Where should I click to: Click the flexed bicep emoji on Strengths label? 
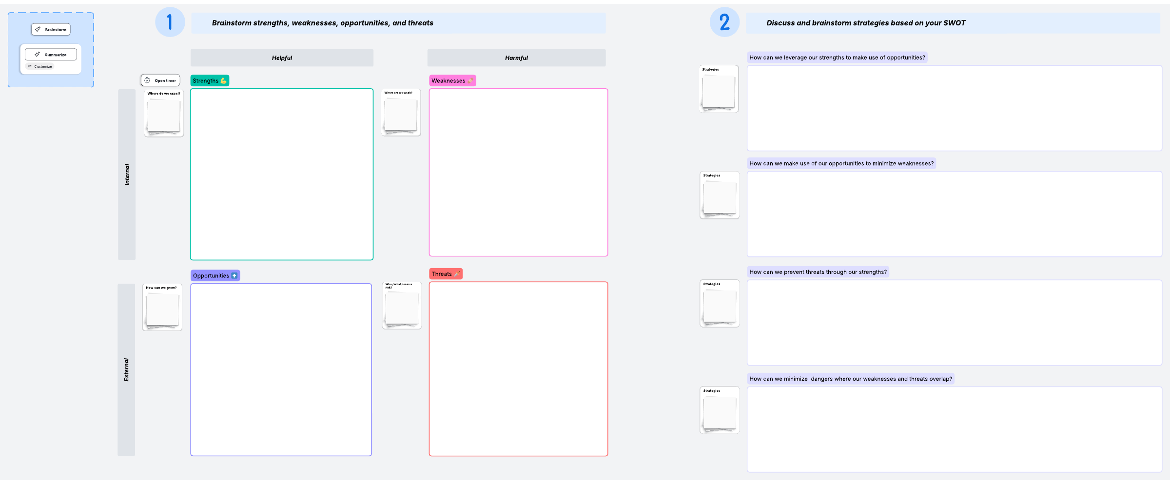(224, 81)
